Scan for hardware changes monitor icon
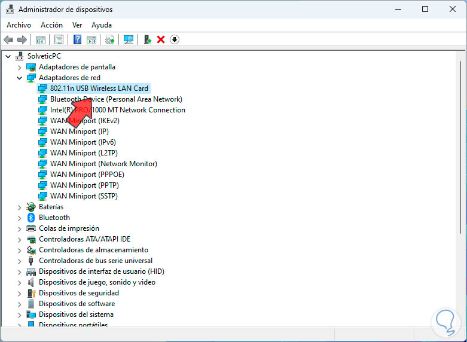Image resolution: width=467 pixels, height=342 pixels. pyautogui.click(x=129, y=39)
